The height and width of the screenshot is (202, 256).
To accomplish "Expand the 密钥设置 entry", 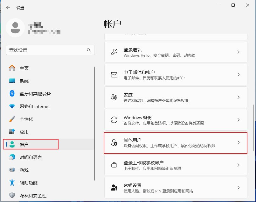I will coord(239,188).
